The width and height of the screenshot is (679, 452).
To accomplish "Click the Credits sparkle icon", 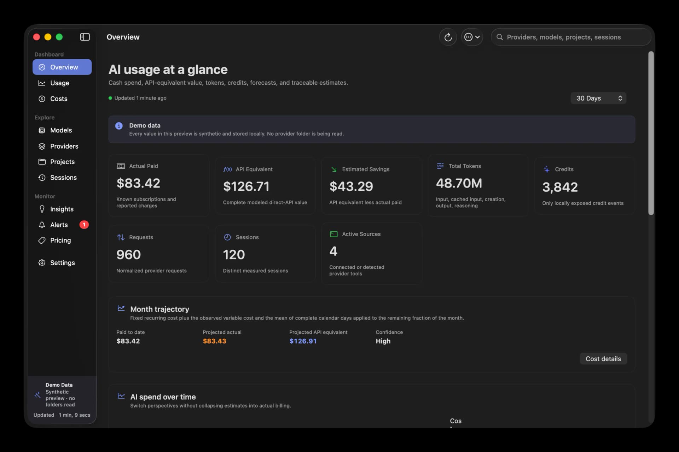I will click(x=547, y=169).
